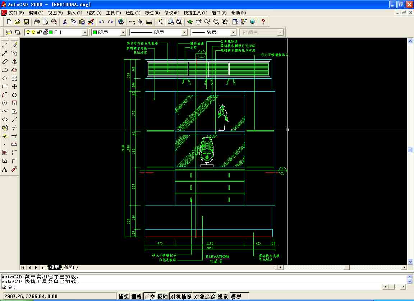The height and width of the screenshot is (301, 414).
Task: Toggle the BH layer lightbulb on/off
Action: coord(28,32)
